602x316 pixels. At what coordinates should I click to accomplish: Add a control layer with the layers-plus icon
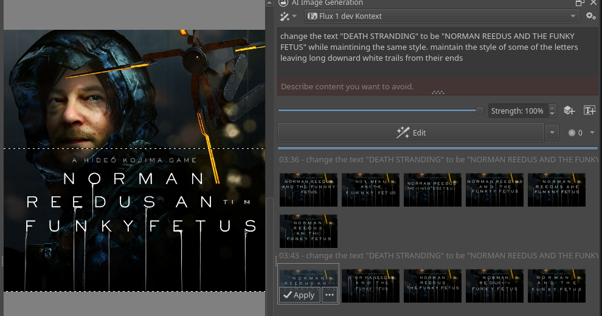pyautogui.click(x=569, y=111)
